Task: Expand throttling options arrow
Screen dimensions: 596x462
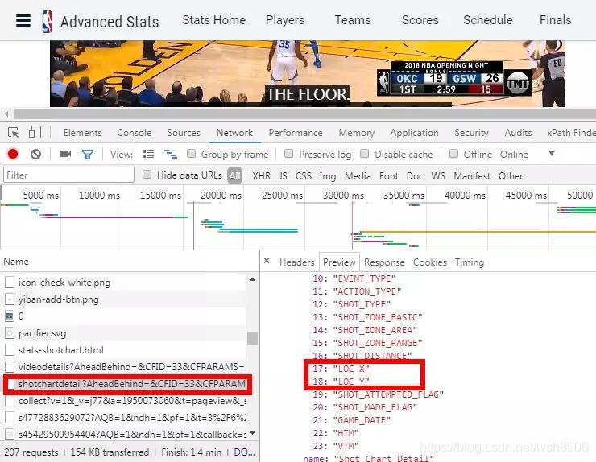Action: 552,153
